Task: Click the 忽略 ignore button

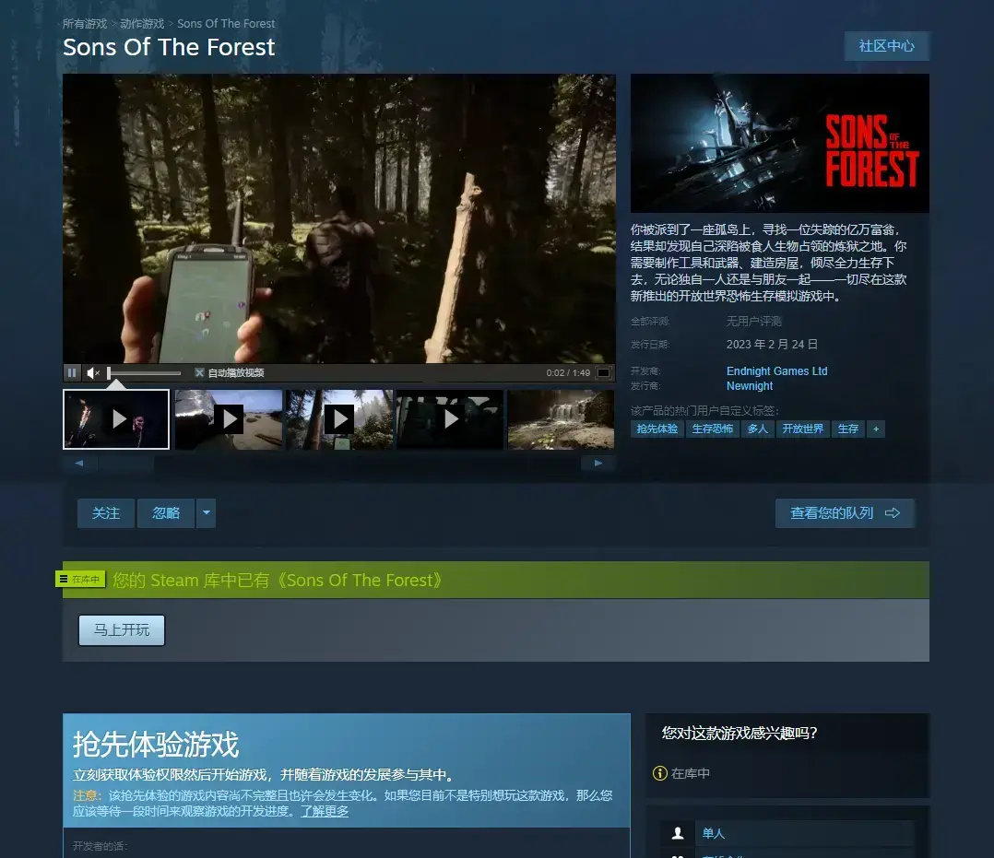Action: point(166,513)
